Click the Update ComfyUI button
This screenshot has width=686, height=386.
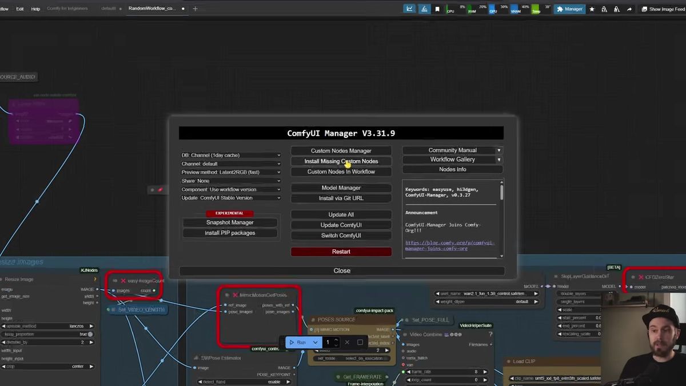341,225
